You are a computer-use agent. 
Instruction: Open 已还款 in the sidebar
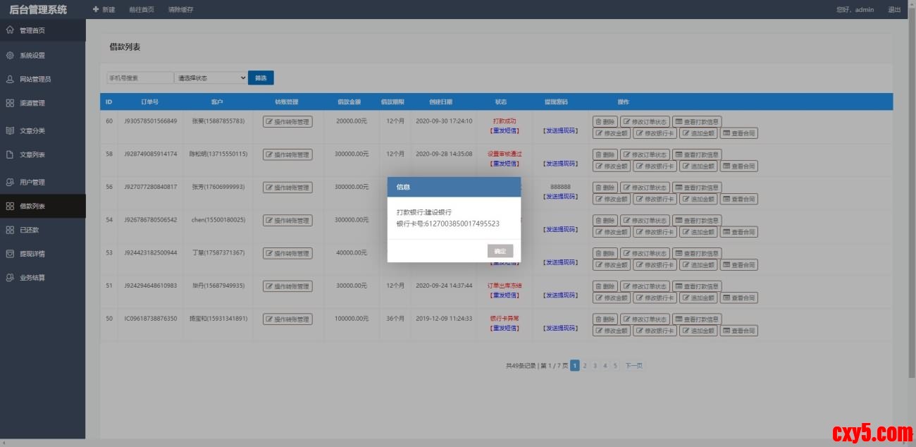coord(29,230)
